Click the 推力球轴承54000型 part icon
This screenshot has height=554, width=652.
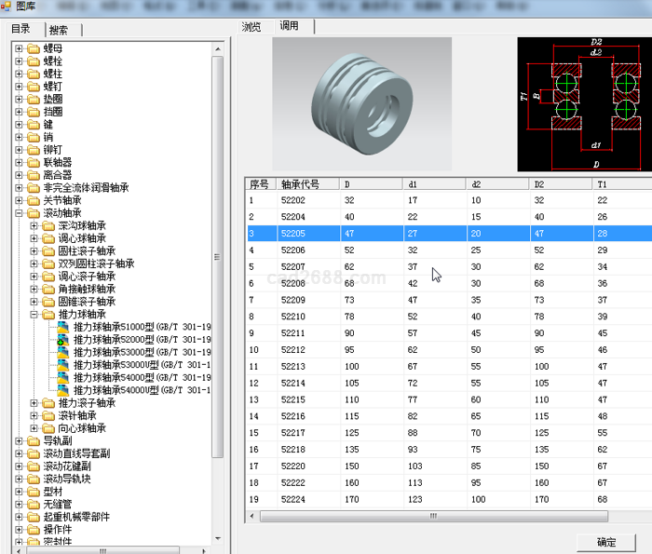(64, 378)
